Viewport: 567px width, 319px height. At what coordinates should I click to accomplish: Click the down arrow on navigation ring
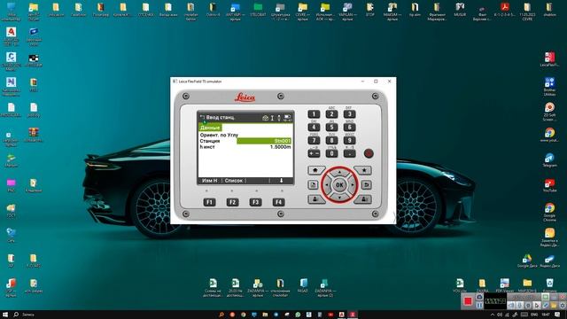coord(339,198)
